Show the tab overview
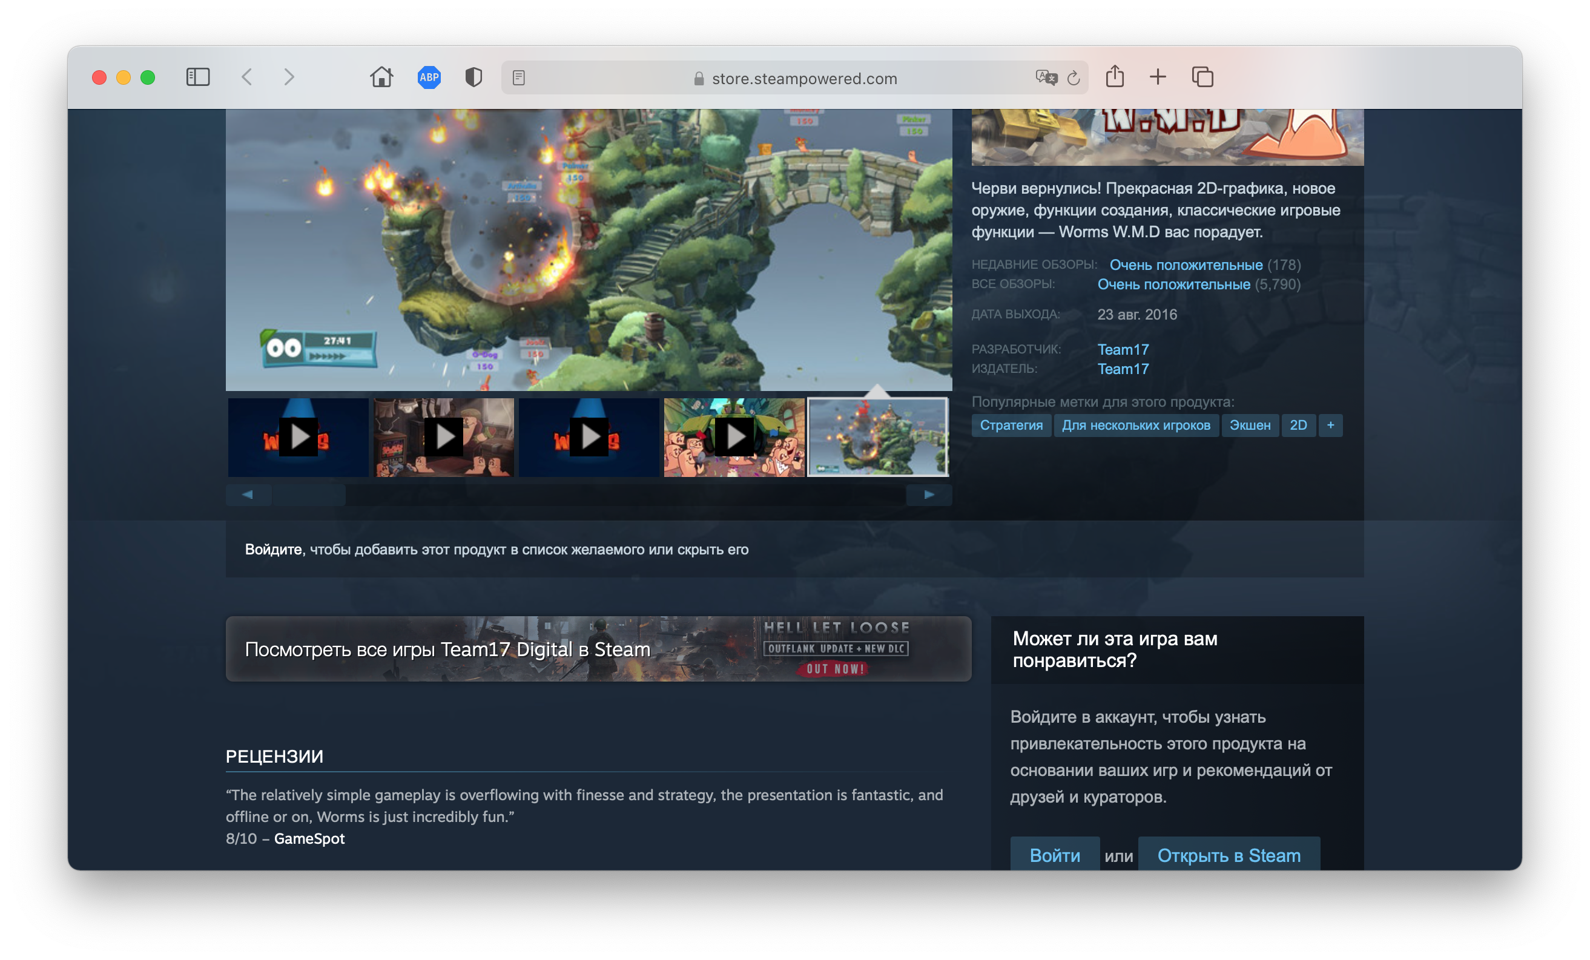This screenshot has width=1590, height=960. [1202, 77]
